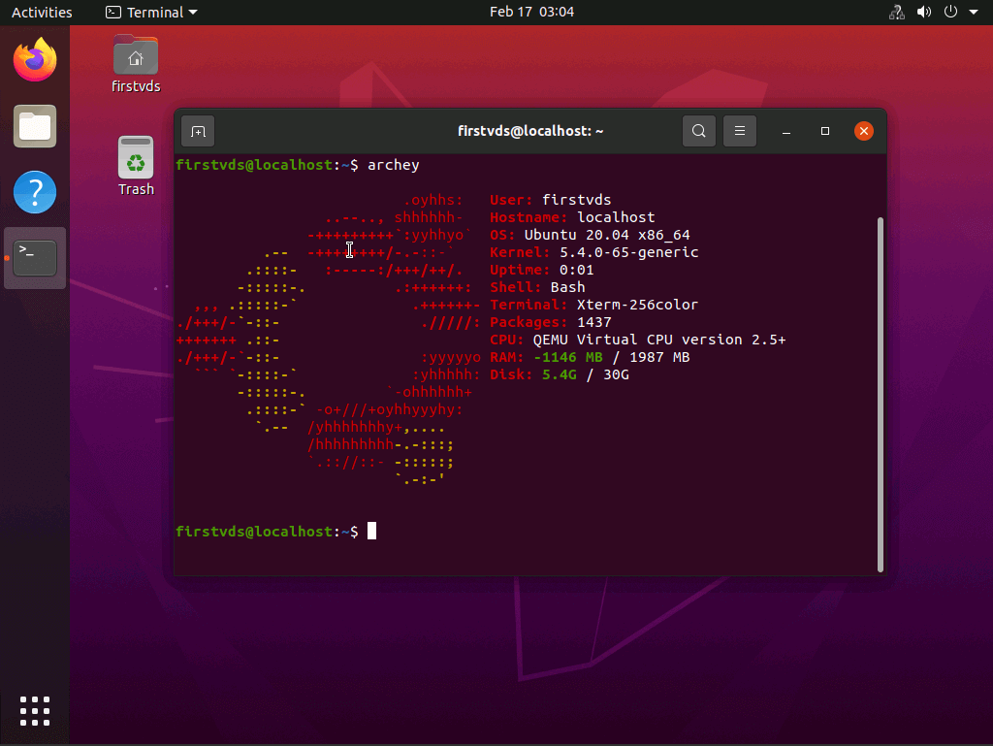Select the Terminal icon in the dock
This screenshot has height=746, width=993.
pos(35,258)
